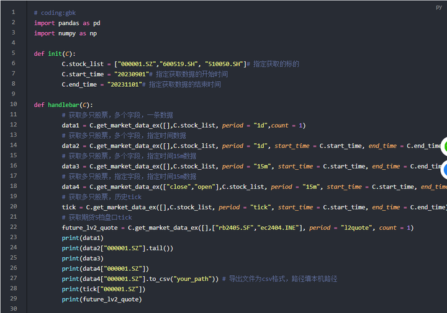Click the 'py' language label

click(439, 7)
